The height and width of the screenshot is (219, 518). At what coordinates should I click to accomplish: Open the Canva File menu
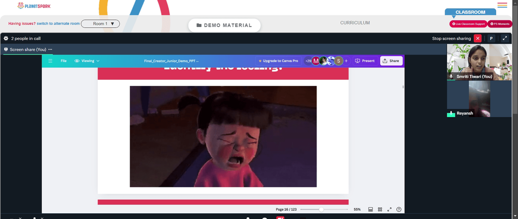(x=63, y=61)
